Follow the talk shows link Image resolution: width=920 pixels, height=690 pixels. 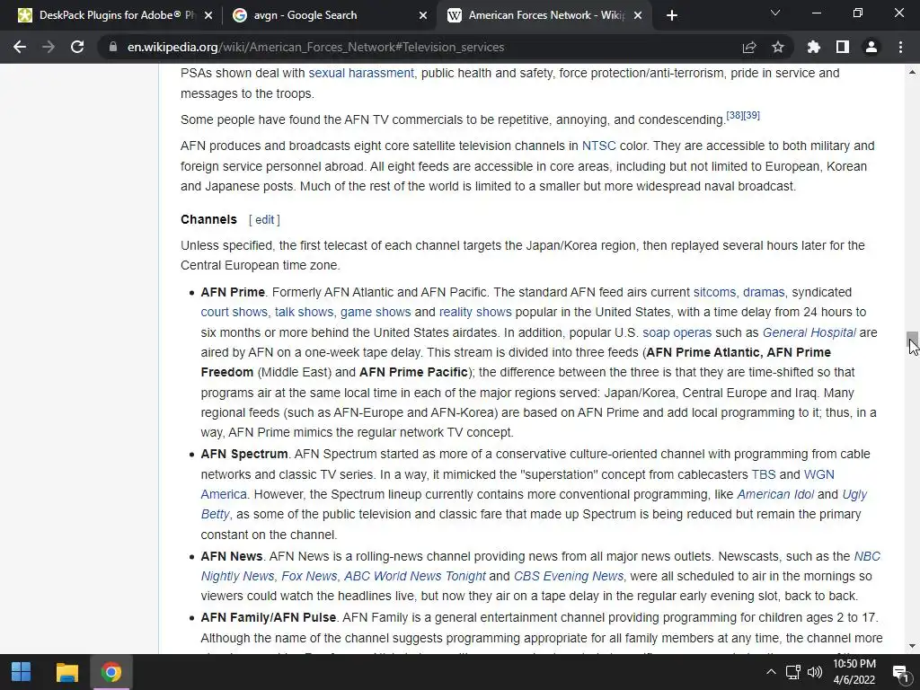point(304,312)
